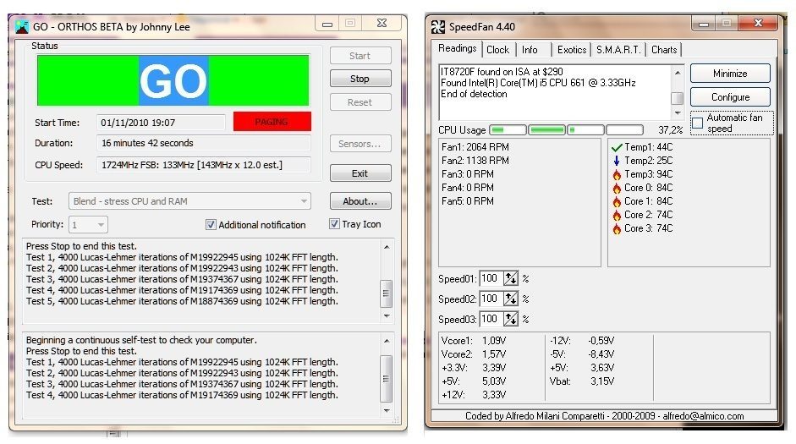The image size is (796, 444).
Task: Enable Automatic fan speed checkbox
Action: [x=698, y=123]
